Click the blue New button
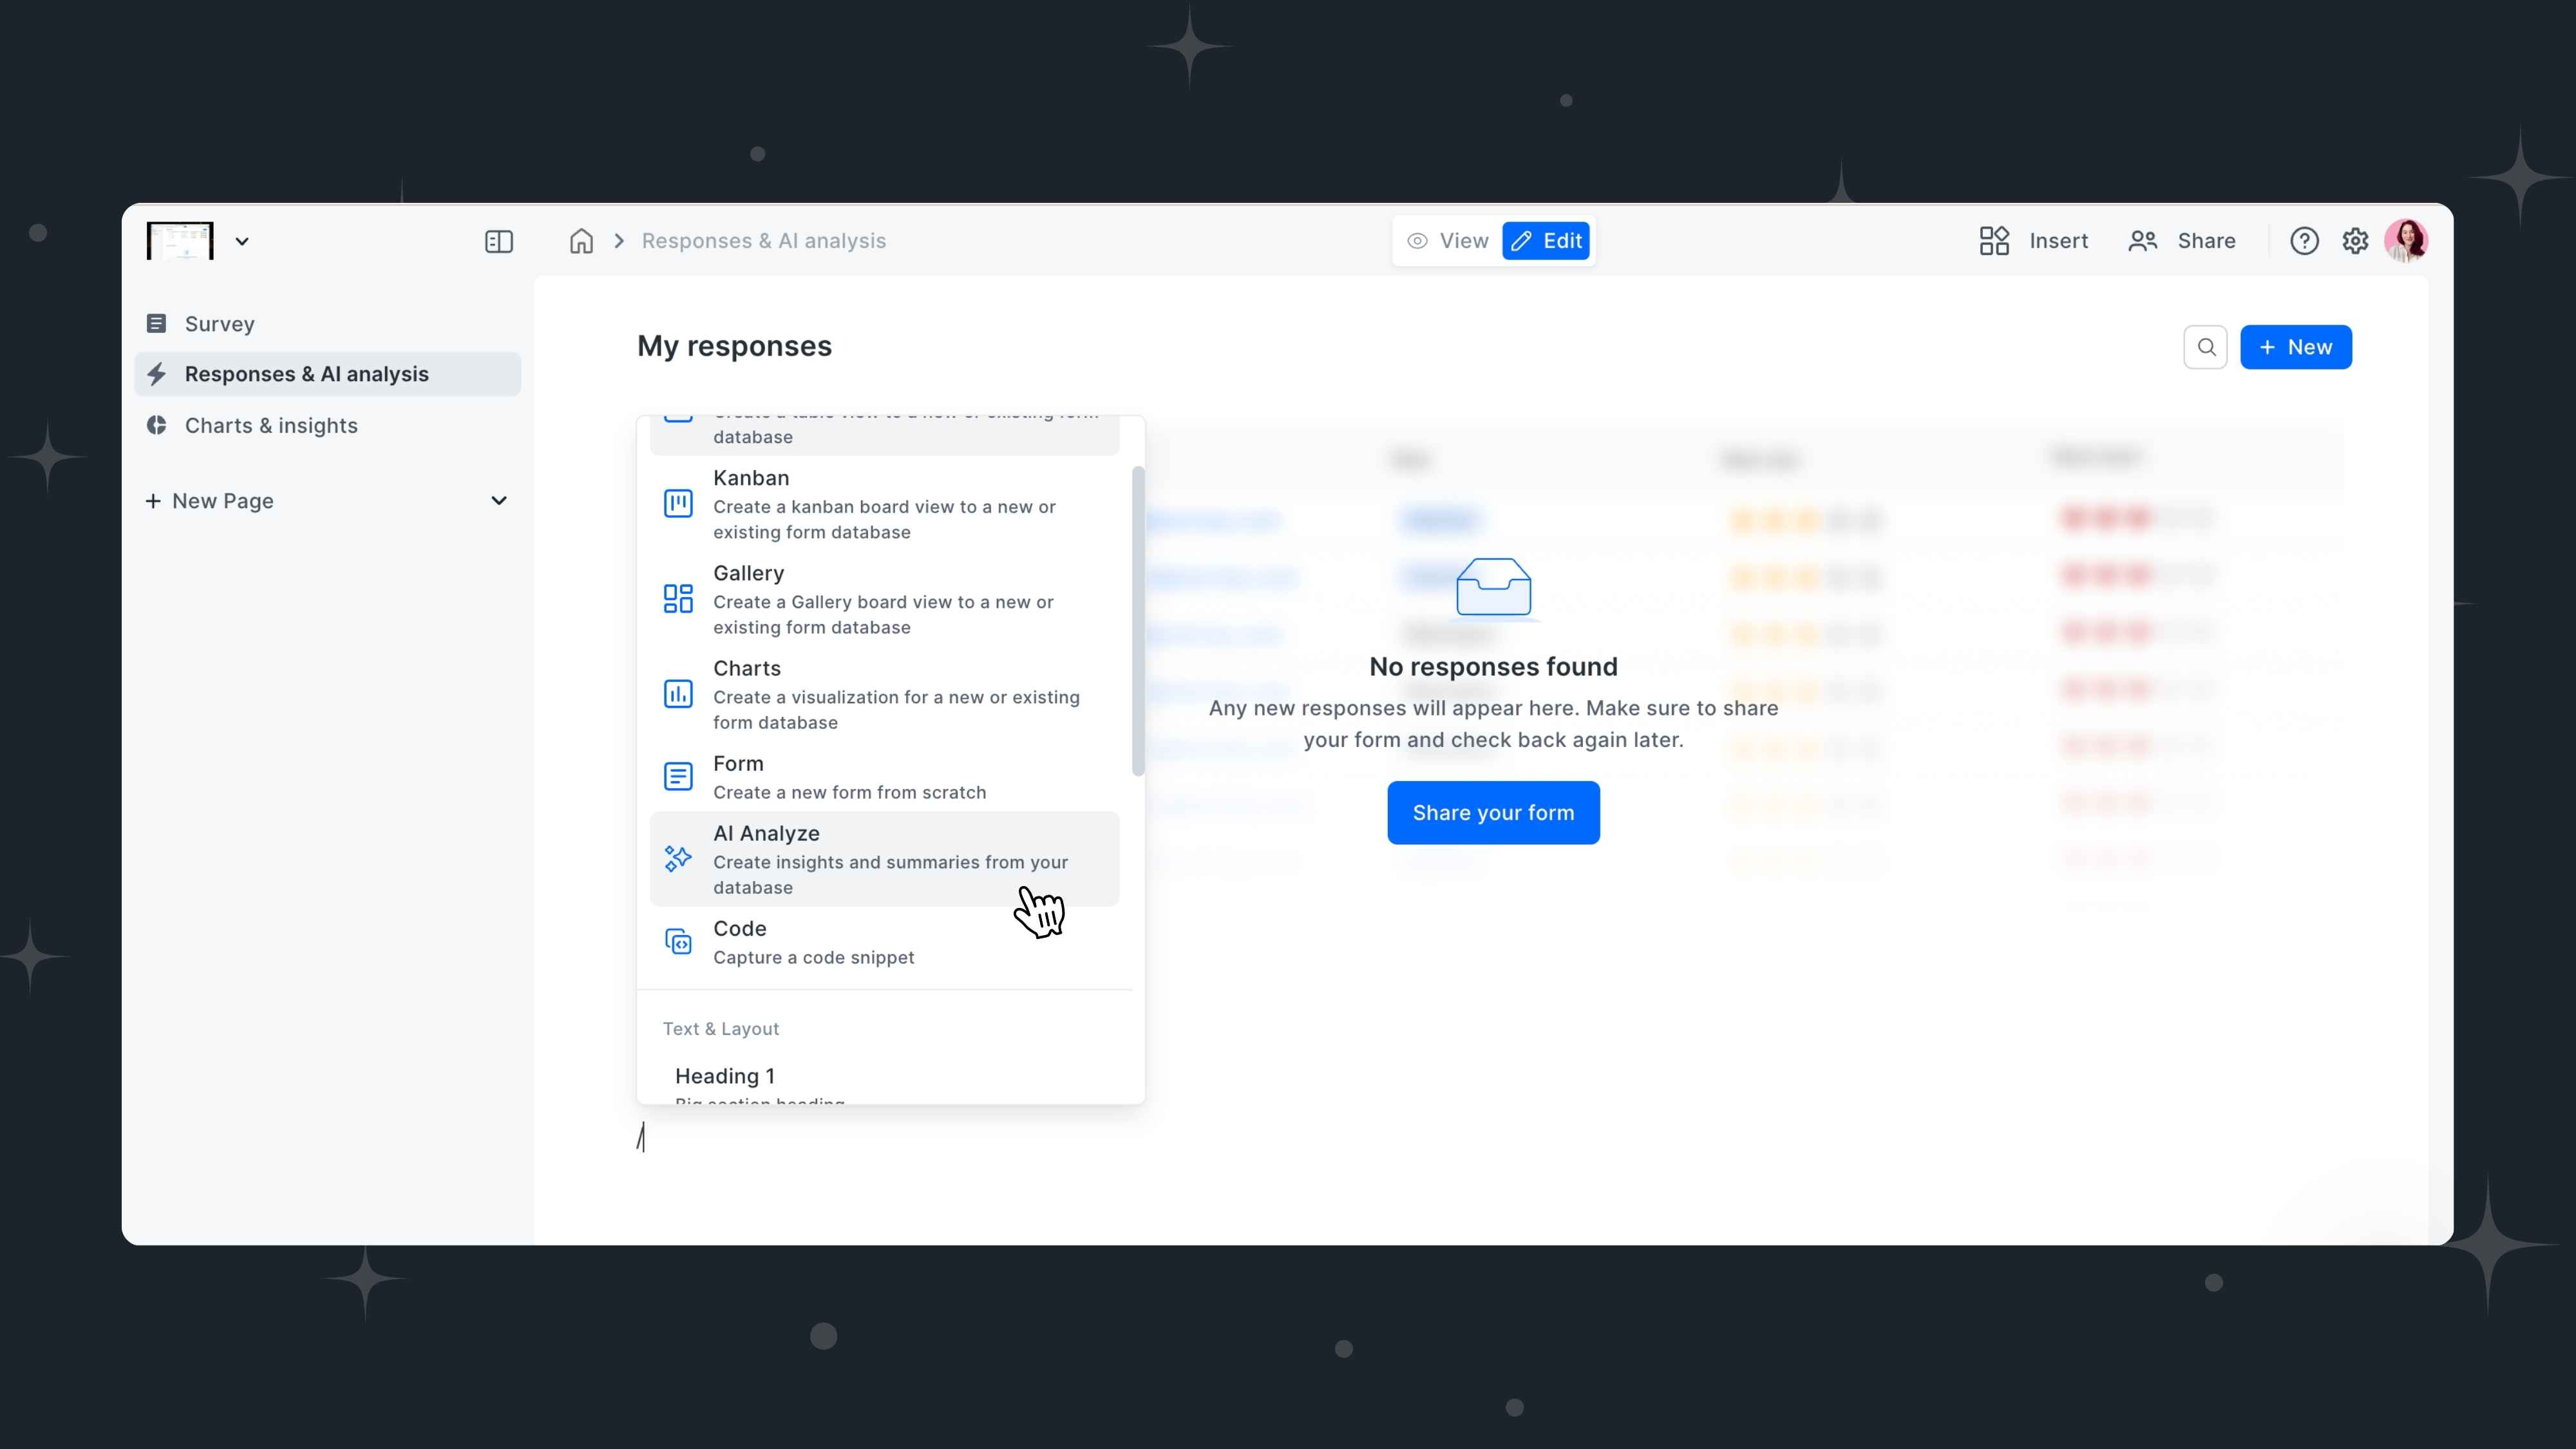 [2296, 347]
